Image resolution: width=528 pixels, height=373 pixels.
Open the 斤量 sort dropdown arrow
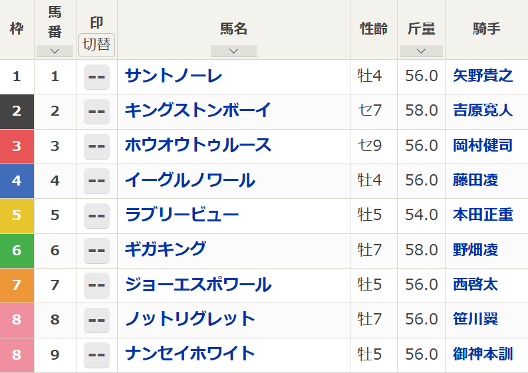pos(421,51)
